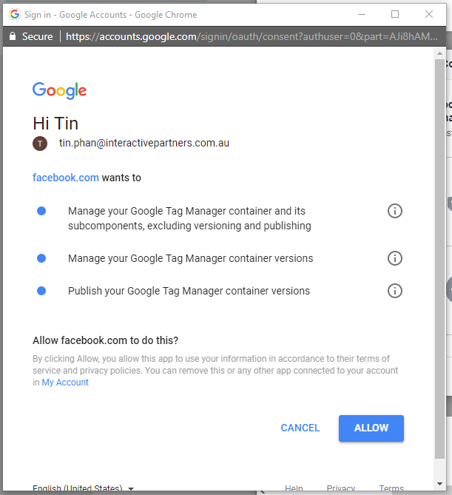Open the Privacy footer link
This screenshot has width=452, height=495.
341,488
